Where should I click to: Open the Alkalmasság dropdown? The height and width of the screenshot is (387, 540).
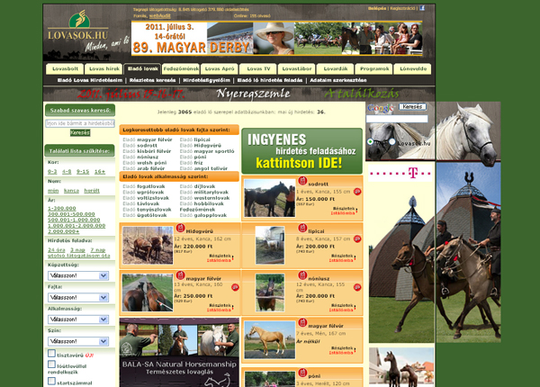pos(78,319)
